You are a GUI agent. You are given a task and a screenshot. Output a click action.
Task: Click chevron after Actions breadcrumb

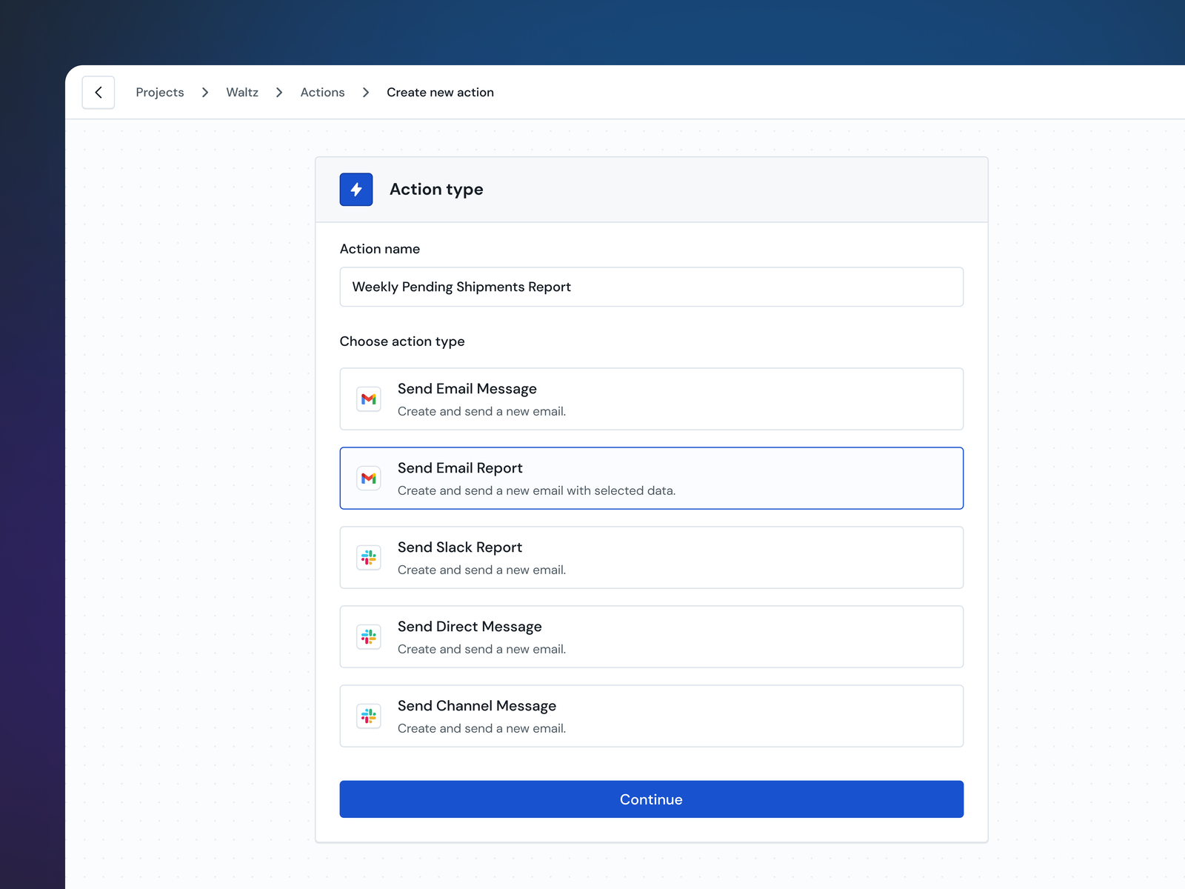click(366, 93)
